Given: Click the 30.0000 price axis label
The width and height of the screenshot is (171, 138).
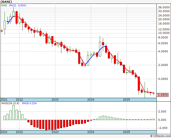Looking at the screenshot, I should 164,11.
